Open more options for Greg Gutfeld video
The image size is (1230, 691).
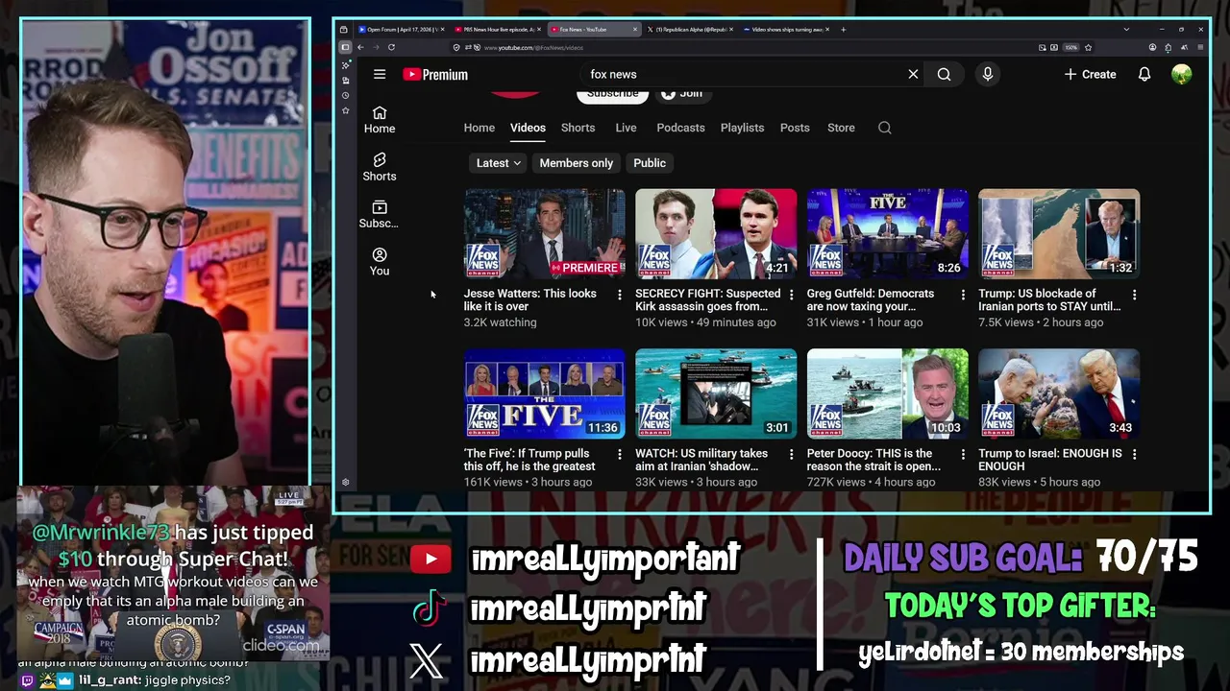[963, 295]
